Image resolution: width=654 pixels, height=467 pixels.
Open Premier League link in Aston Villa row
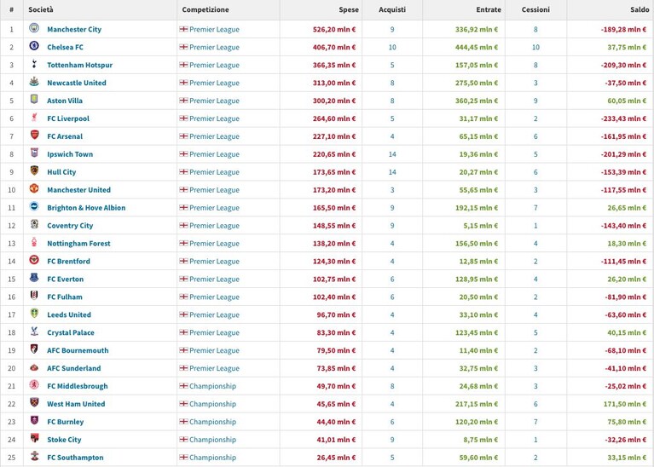tap(214, 101)
